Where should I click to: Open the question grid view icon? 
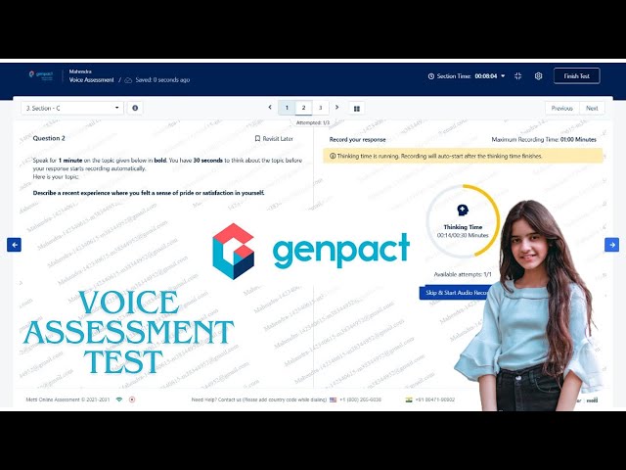(357, 109)
